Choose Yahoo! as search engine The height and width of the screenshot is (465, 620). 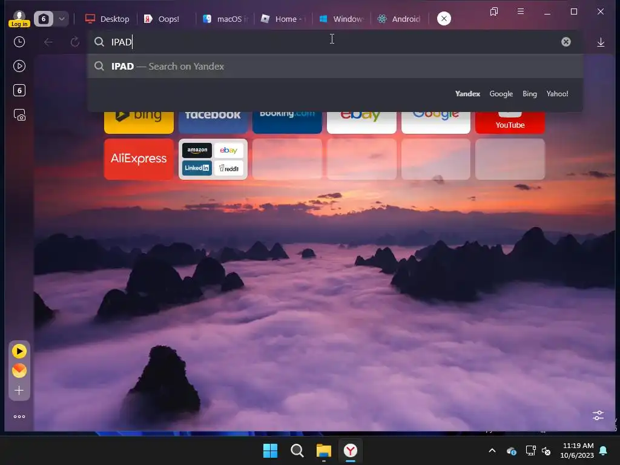point(557,94)
